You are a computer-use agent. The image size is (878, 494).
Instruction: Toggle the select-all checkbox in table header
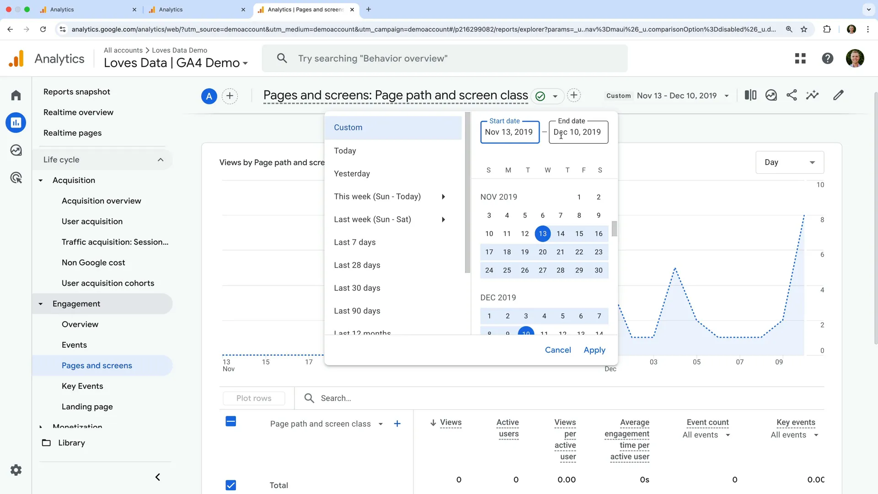click(230, 422)
